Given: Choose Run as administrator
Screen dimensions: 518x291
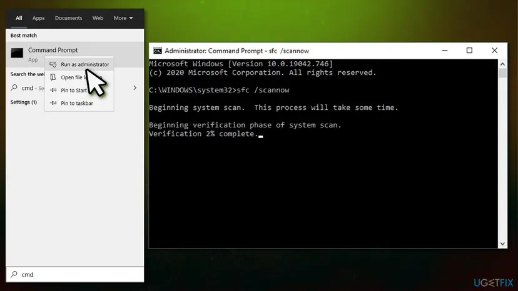Looking at the screenshot, I should [79, 64].
